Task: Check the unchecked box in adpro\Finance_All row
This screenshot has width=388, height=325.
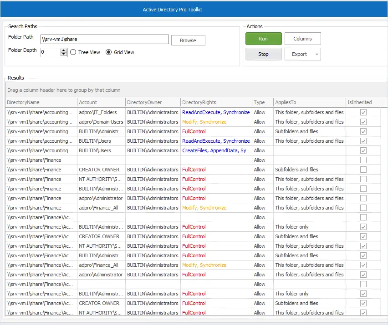Action: [x=363, y=208]
